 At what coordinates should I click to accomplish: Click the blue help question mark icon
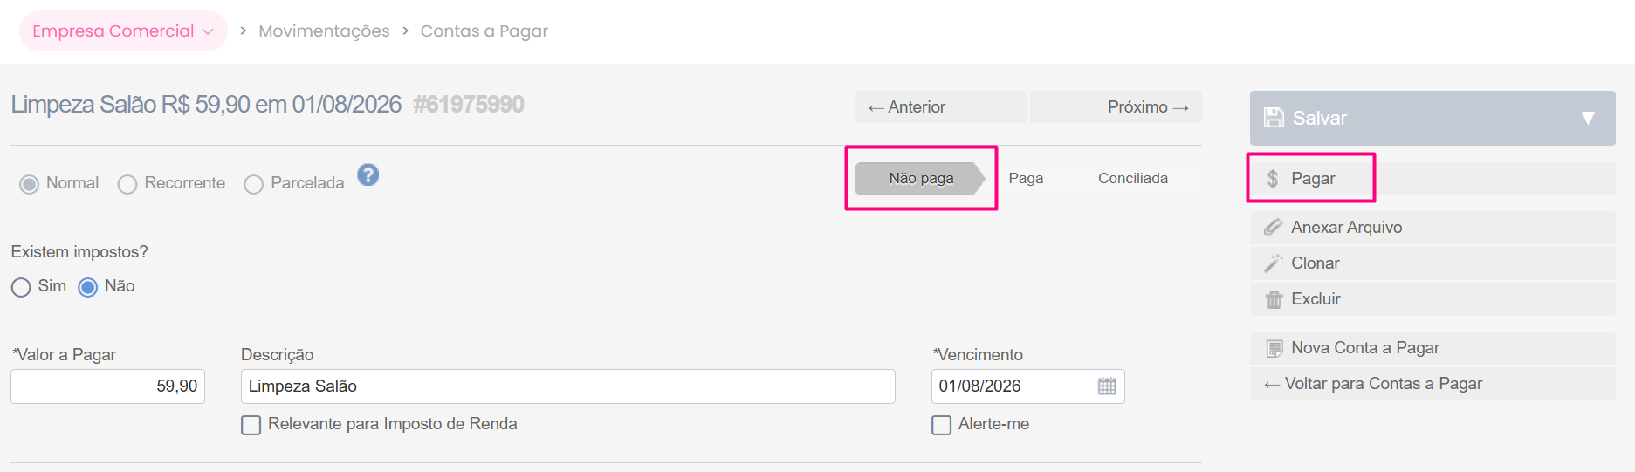(368, 175)
